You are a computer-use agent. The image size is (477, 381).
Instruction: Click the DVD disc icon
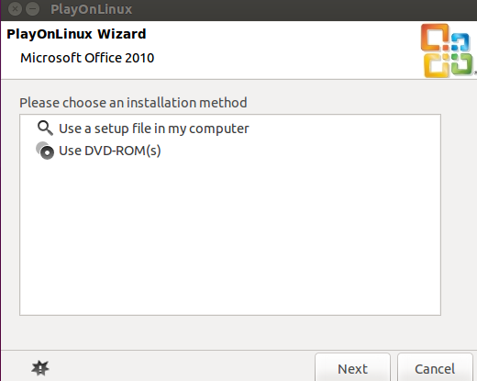tap(45, 151)
